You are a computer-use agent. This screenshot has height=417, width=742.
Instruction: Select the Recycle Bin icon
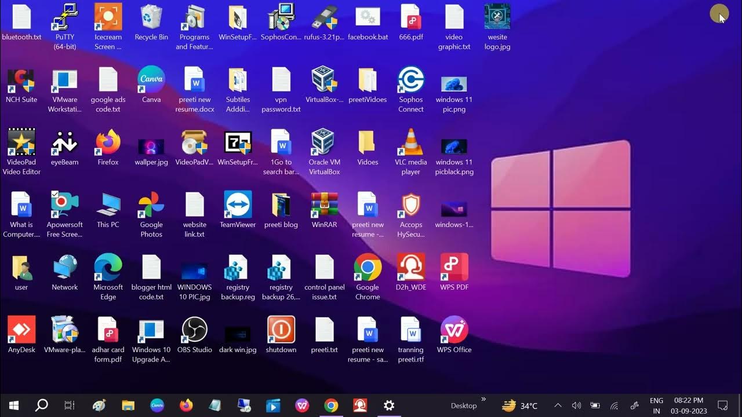151,17
